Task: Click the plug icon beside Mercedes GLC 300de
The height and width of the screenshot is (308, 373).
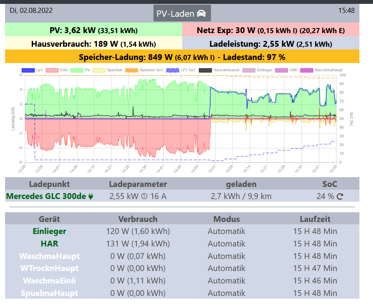Action: coord(91,197)
